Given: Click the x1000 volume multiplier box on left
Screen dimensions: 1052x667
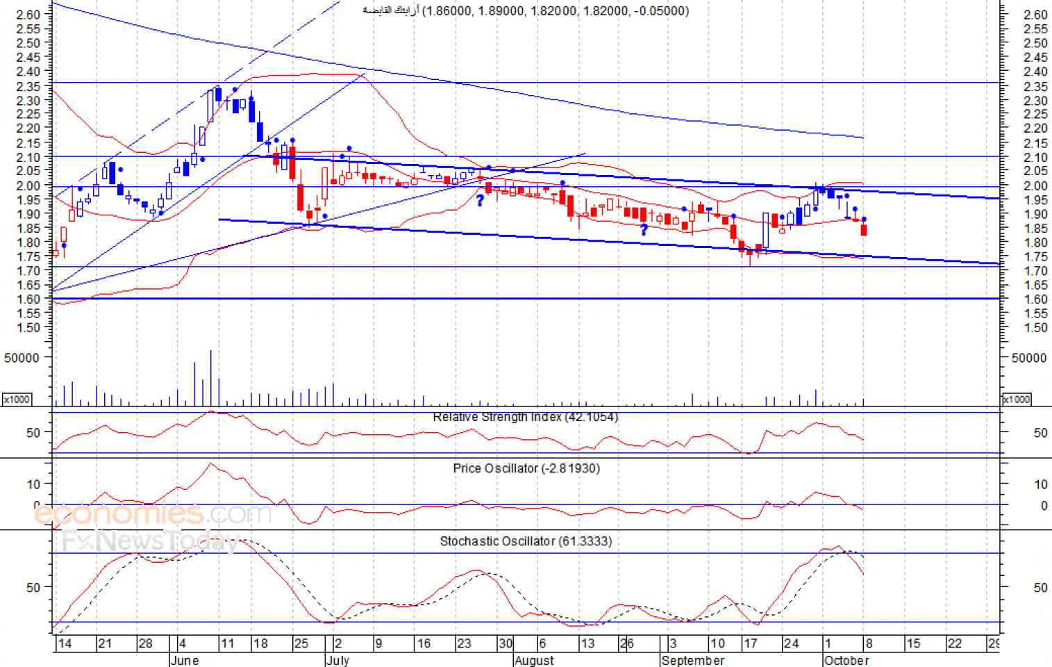Looking at the screenshot, I should coord(17,400).
